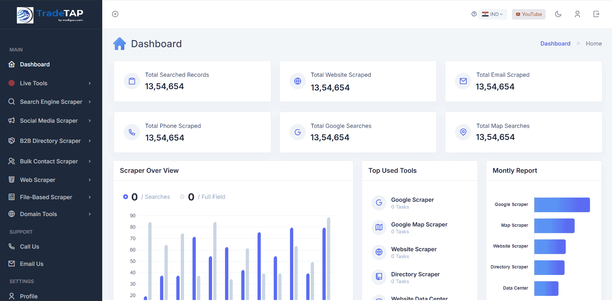
Task: Expand the B2B Directory Scraper submenu
Action: (x=51, y=141)
